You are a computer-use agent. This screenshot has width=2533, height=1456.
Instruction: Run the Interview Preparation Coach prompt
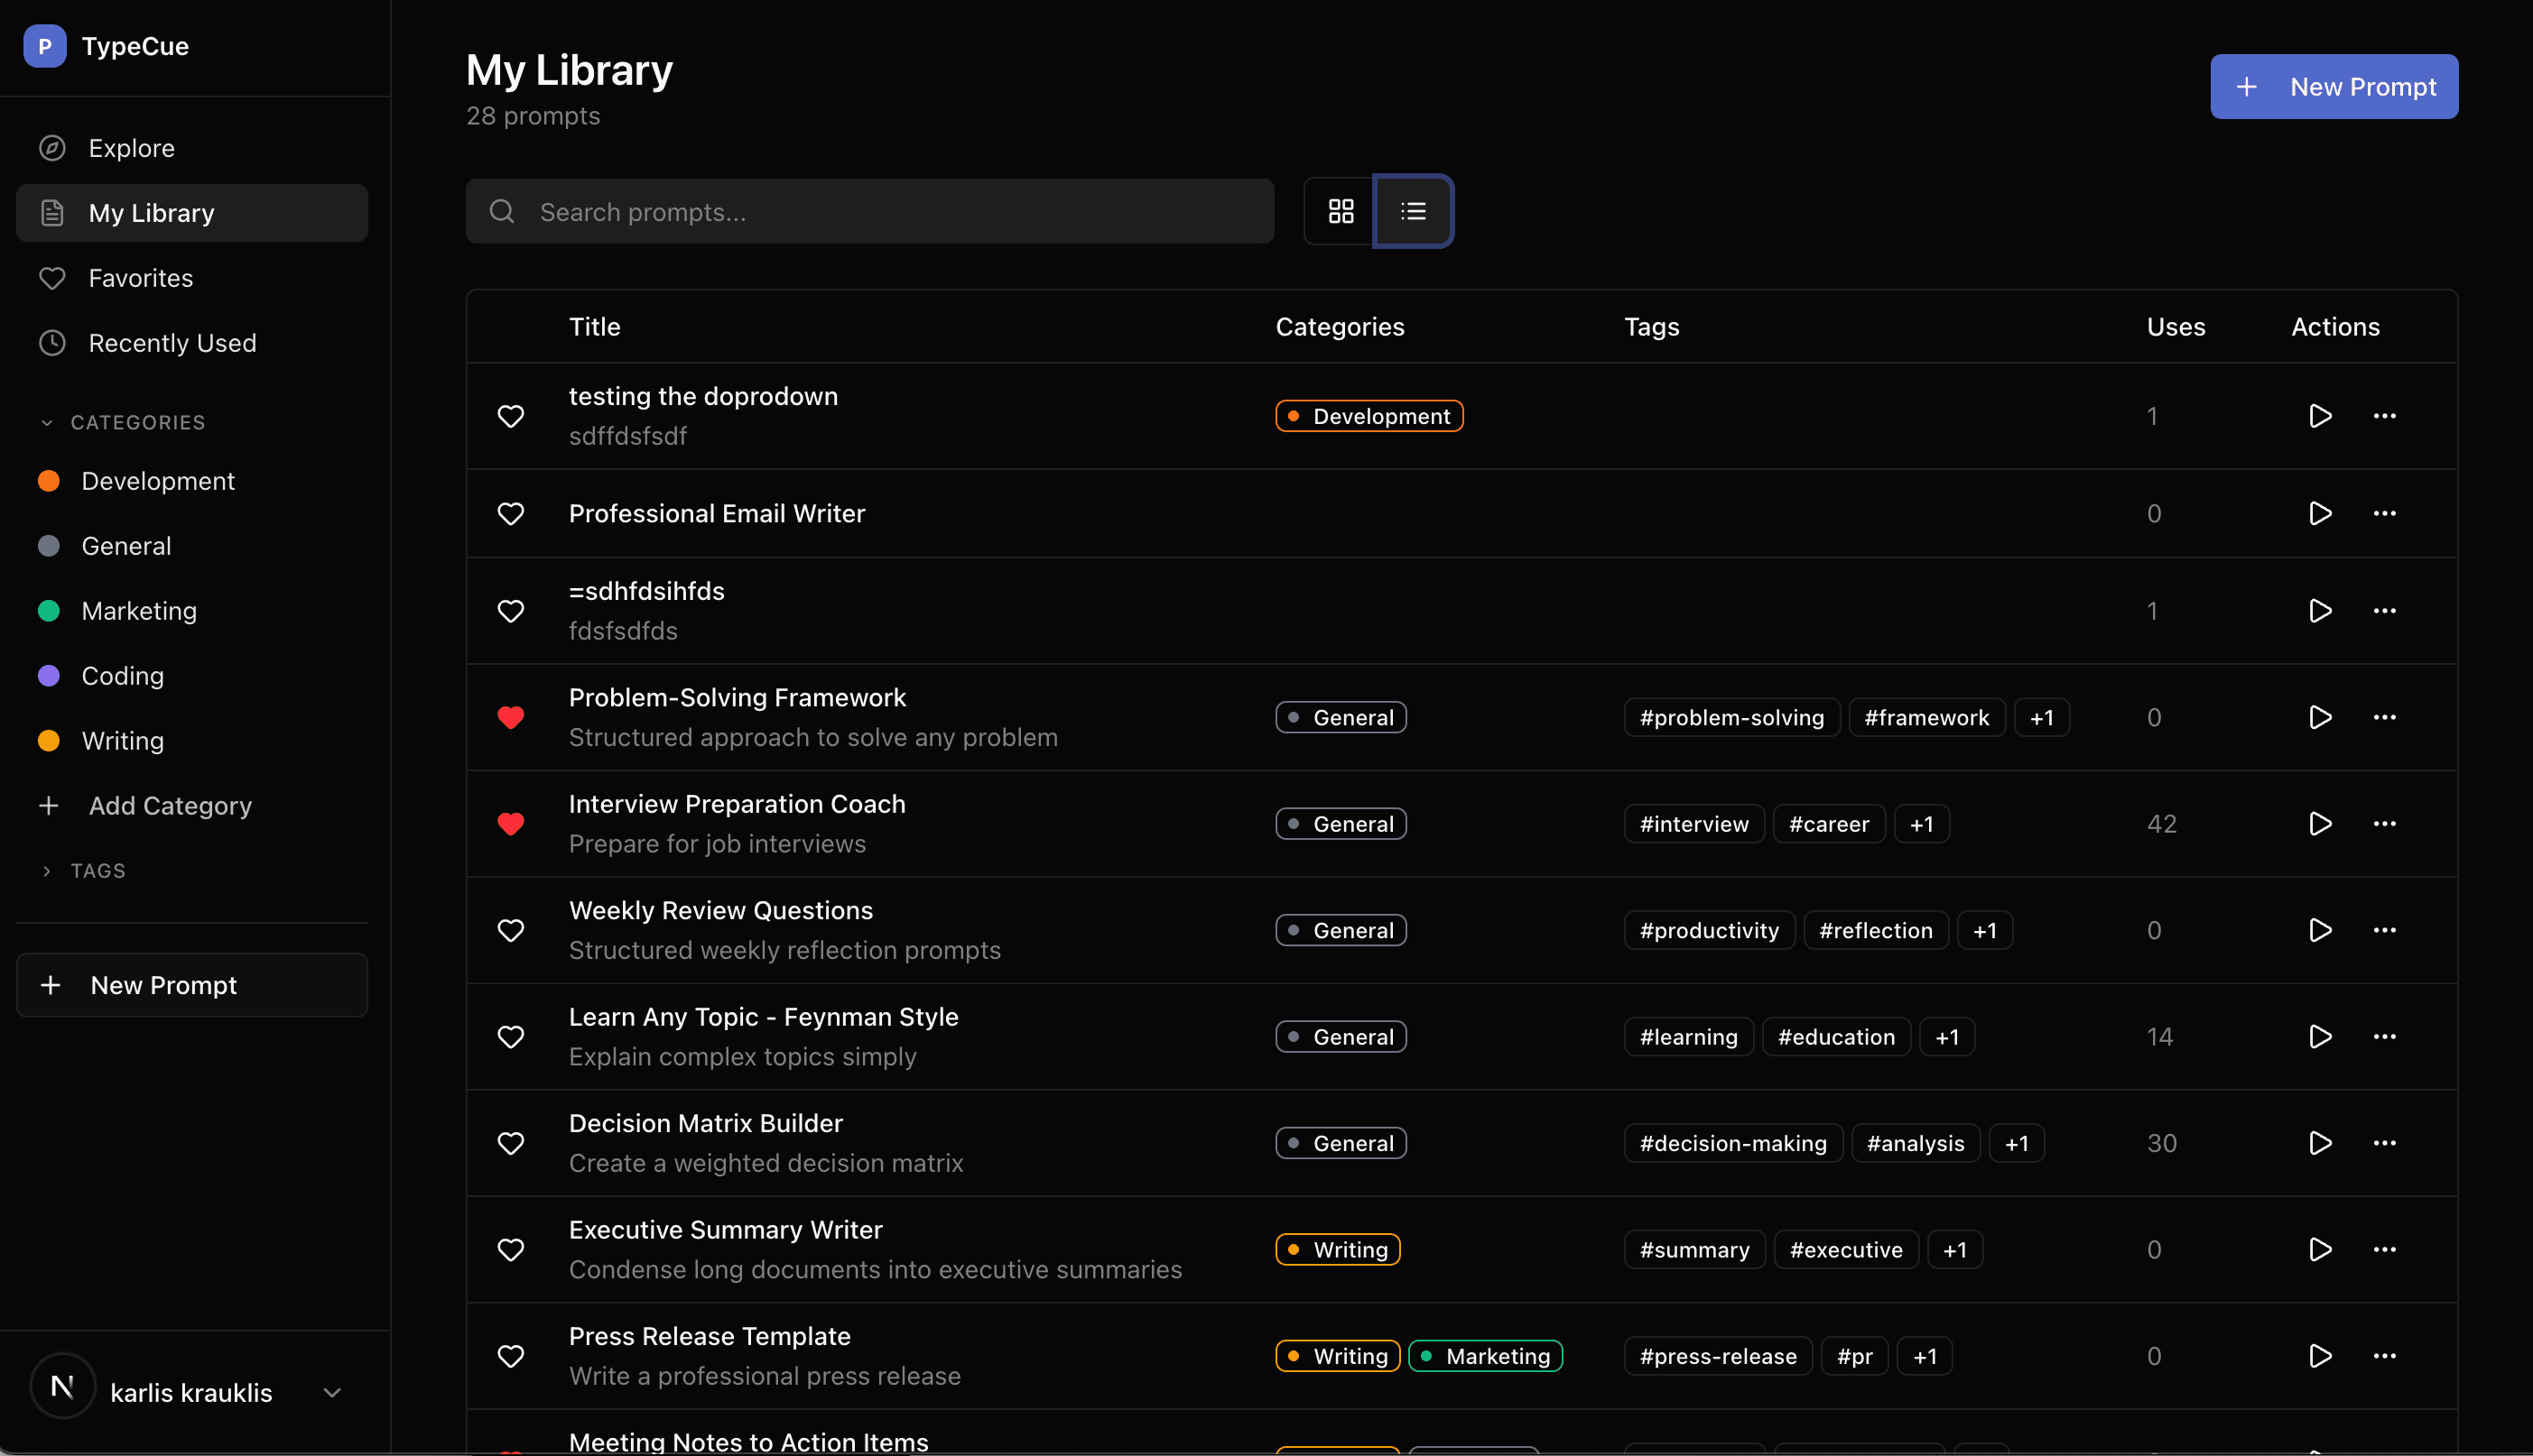[2319, 823]
